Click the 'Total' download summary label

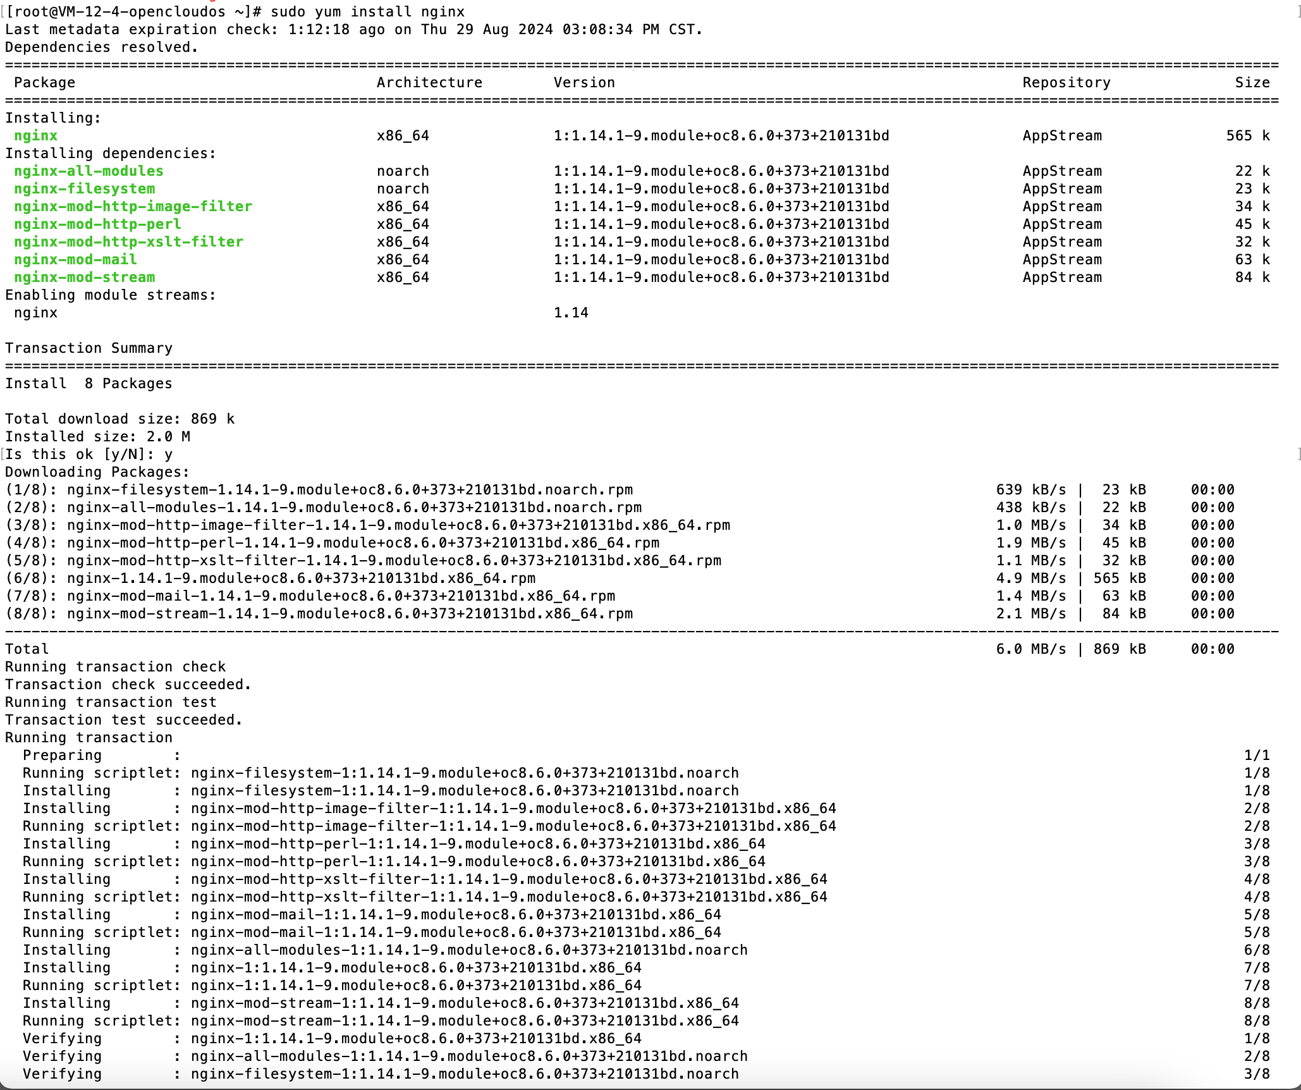[27, 649]
